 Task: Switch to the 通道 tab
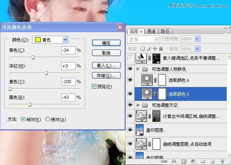(x=151, y=31)
